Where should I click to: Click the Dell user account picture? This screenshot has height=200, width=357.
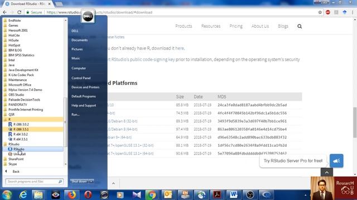(x=88, y=16)
